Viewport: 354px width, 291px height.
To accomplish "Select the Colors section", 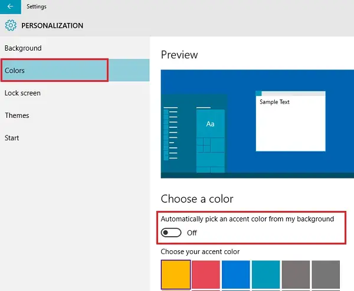I will [15, 71].
